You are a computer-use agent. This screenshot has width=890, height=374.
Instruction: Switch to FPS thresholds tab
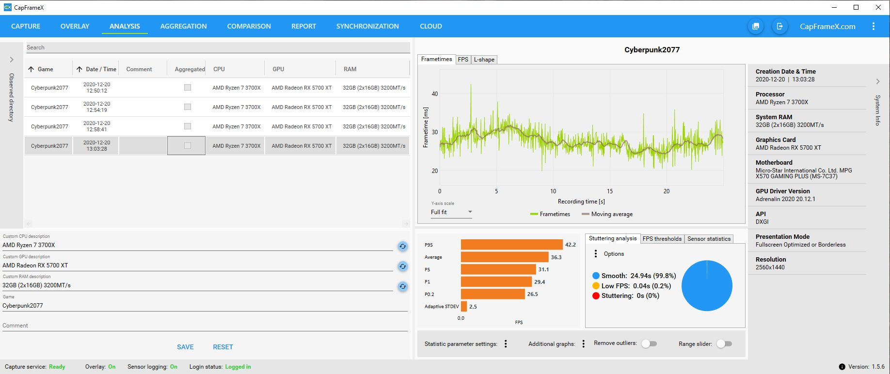point(662,239)
